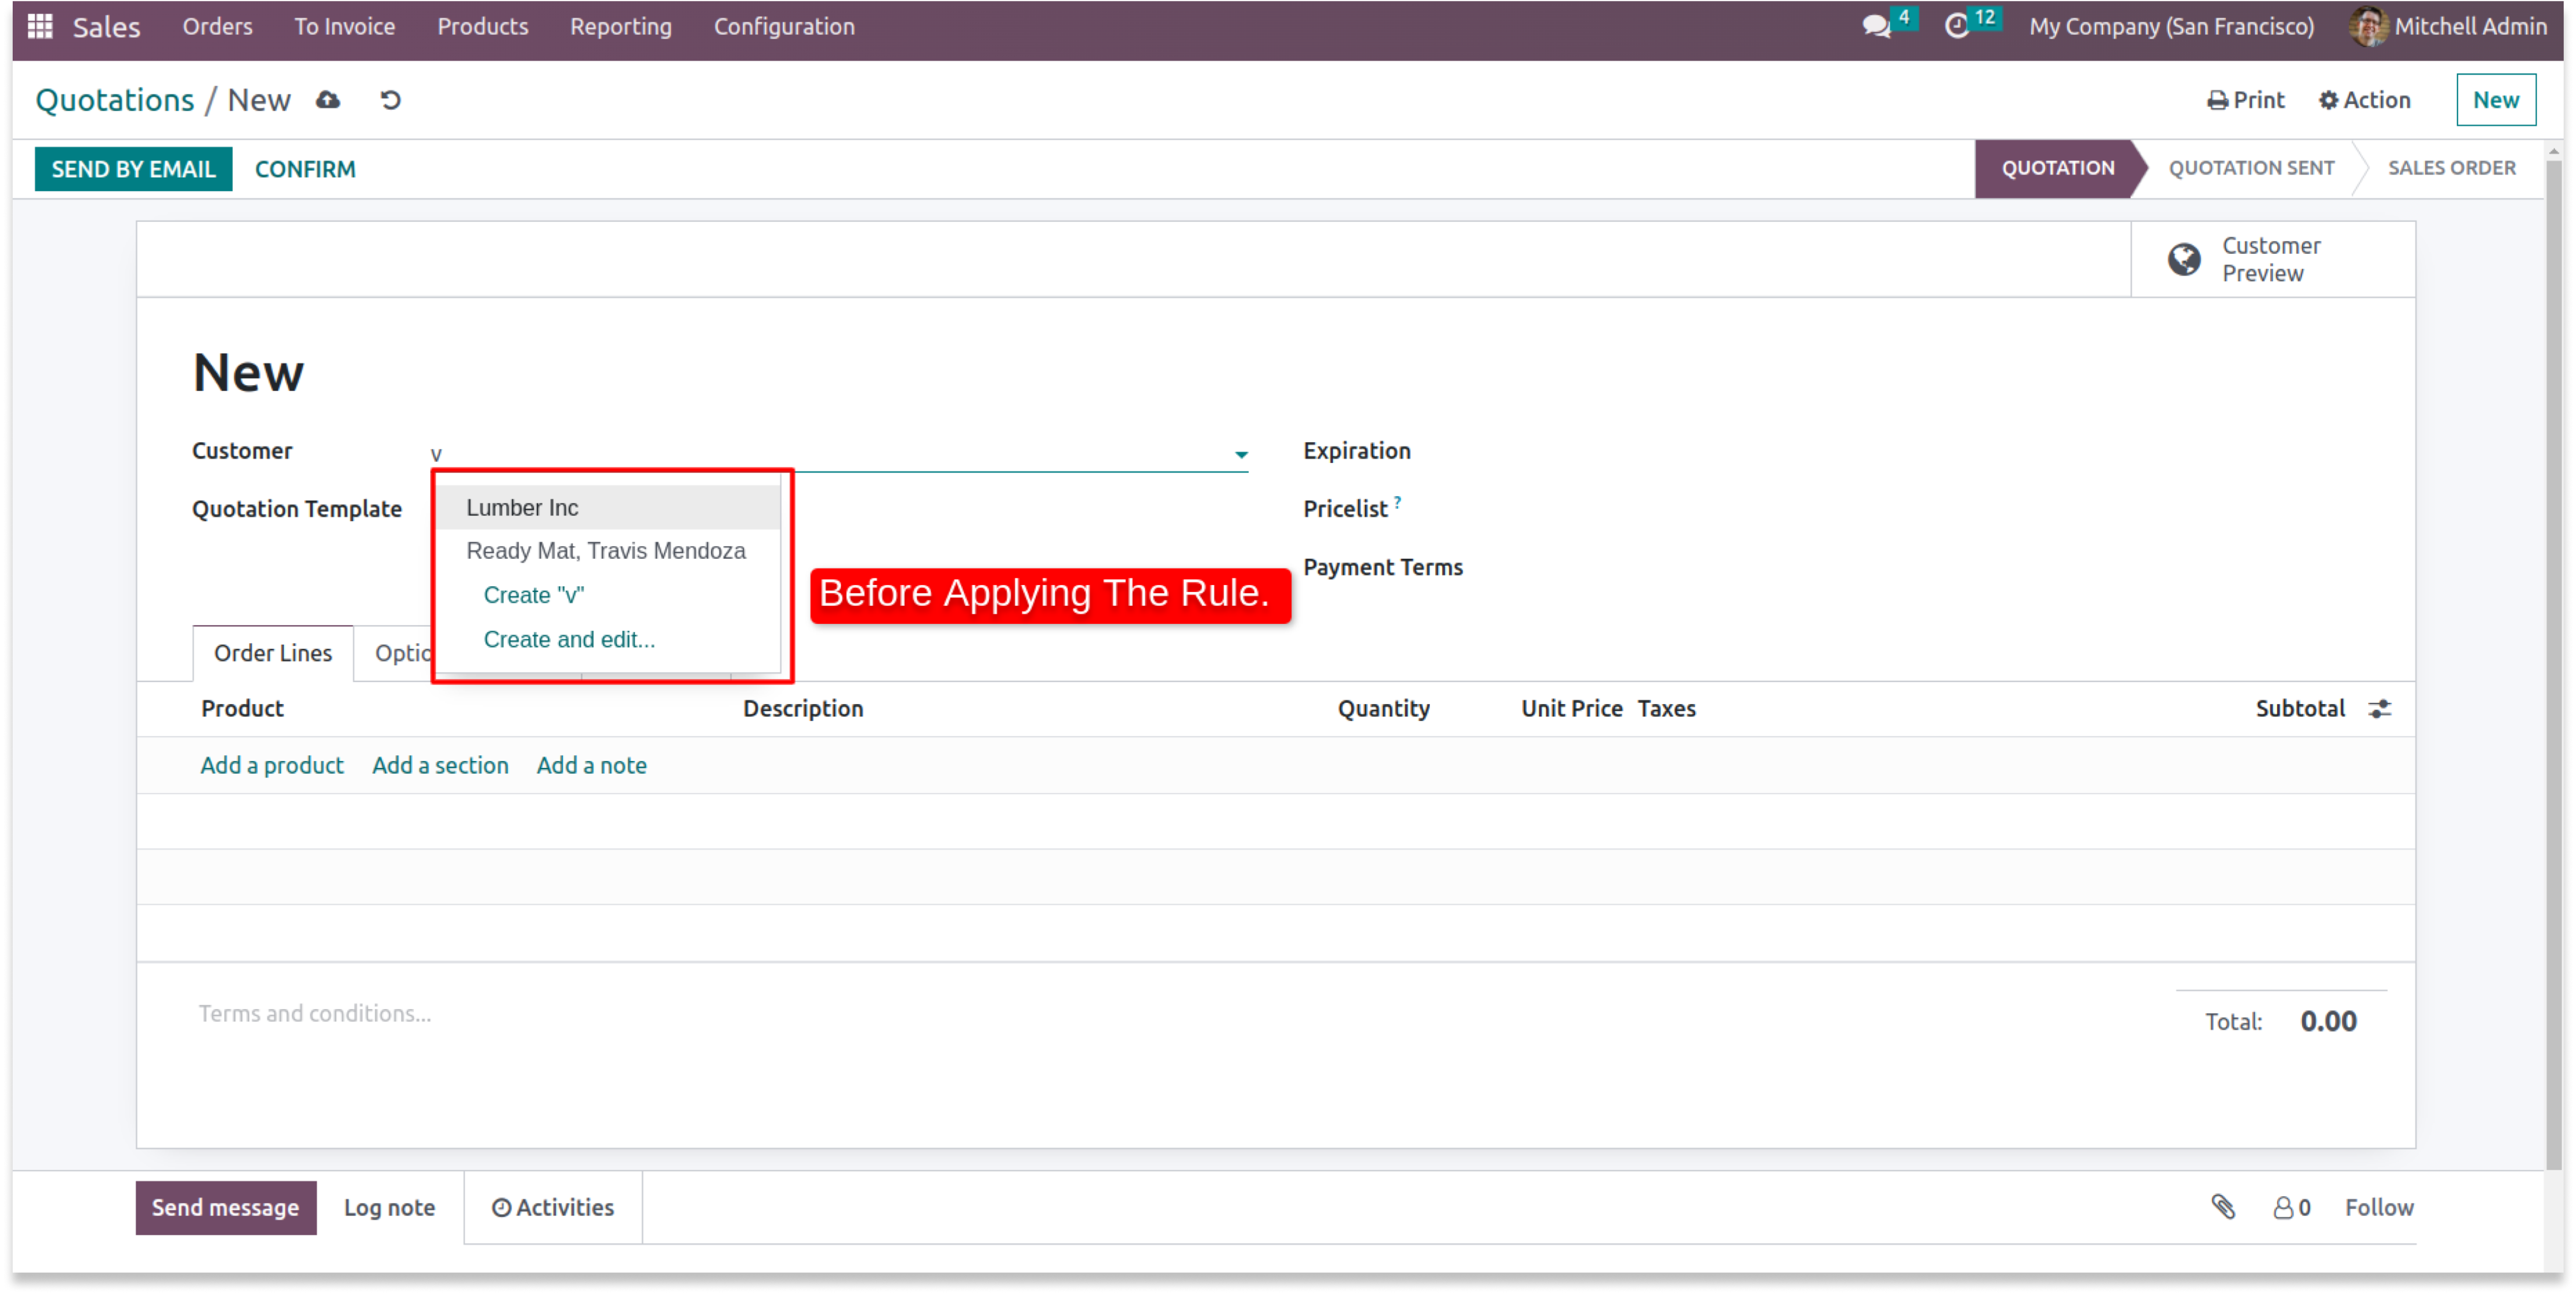Open the optional columns settings icon

pos(2380,709)
